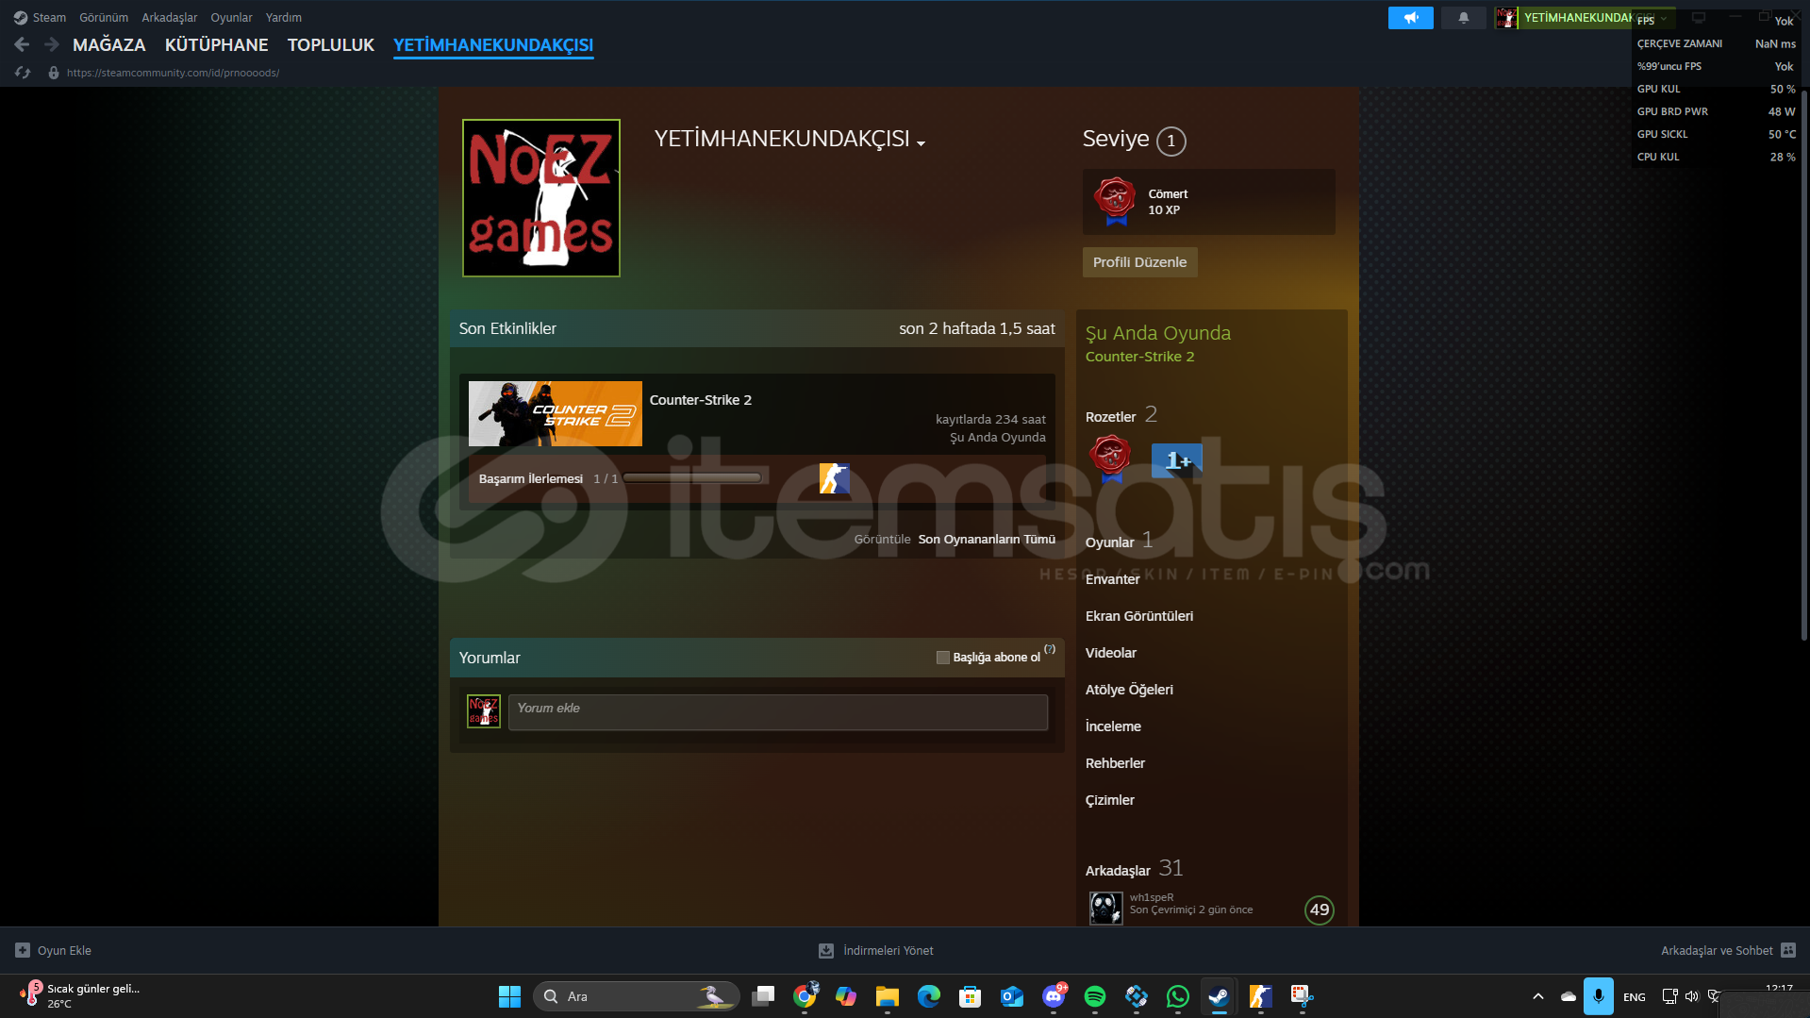
Task: Click the Counter-Strike 2 game title link
Action: click(700, 400)
